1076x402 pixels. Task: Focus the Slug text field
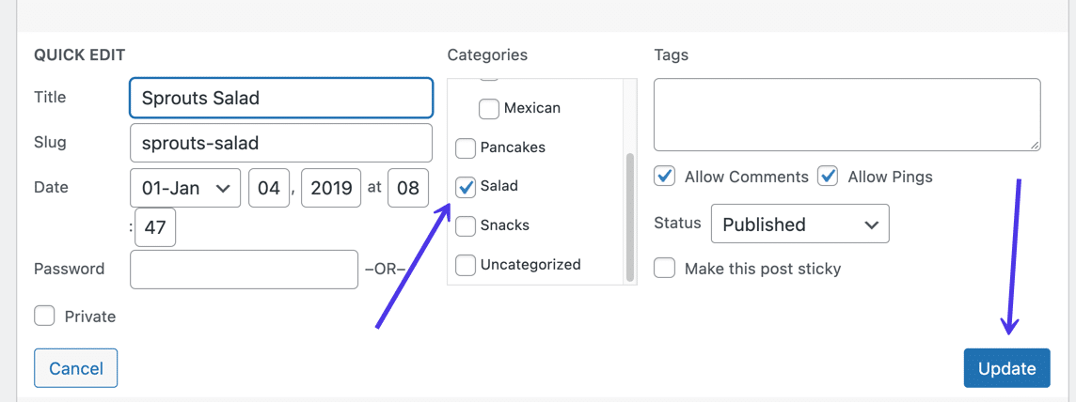280,144
